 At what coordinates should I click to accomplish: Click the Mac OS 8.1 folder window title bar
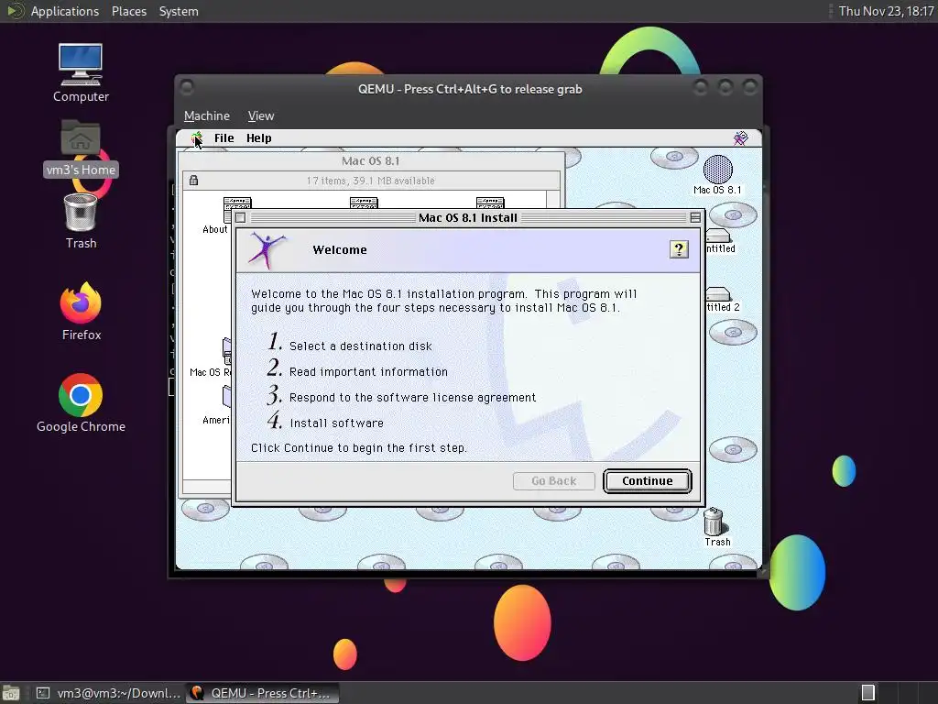pos(371,161)
